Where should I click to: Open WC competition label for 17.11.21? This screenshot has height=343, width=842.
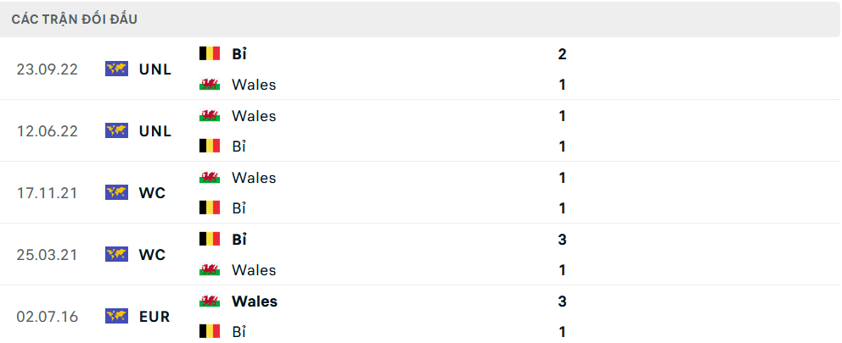153,193
